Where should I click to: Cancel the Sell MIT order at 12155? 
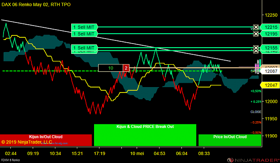[x=256, y=48]
